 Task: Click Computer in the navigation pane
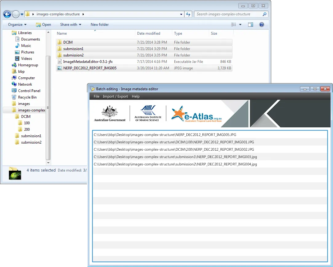coord(23,78)
